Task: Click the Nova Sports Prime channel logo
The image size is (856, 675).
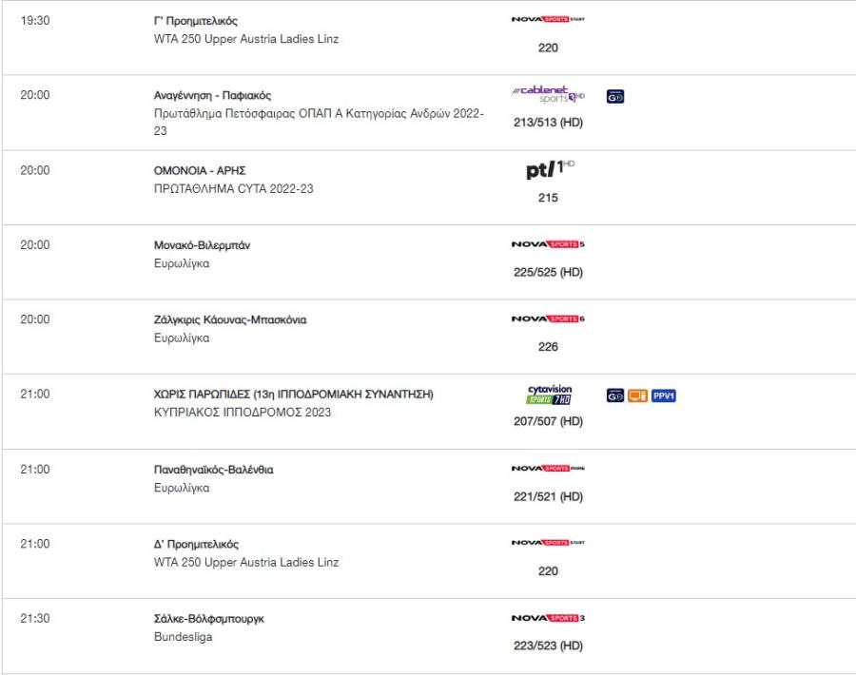Action: (548, 468)
